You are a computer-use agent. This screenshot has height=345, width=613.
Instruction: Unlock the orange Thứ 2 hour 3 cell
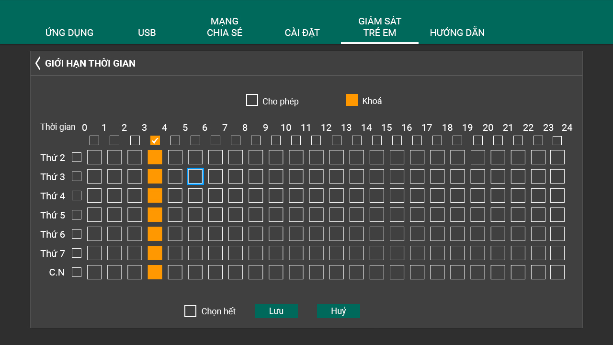coord(155,157)
